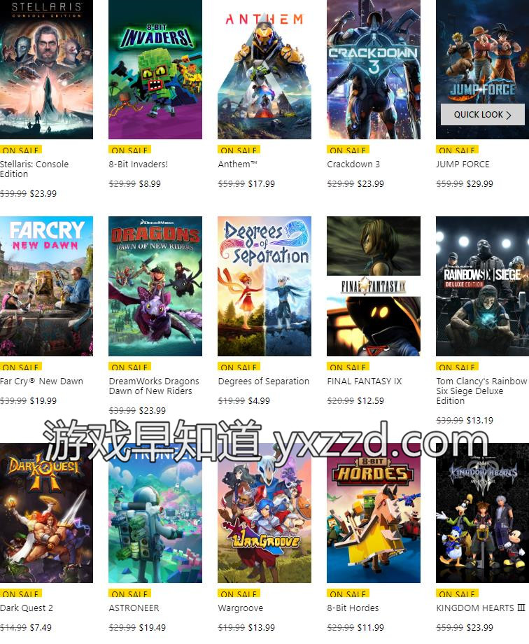Open the Far Cry New Dawn cover art
This screenshot has height=644, width=529.
point(46,286)
